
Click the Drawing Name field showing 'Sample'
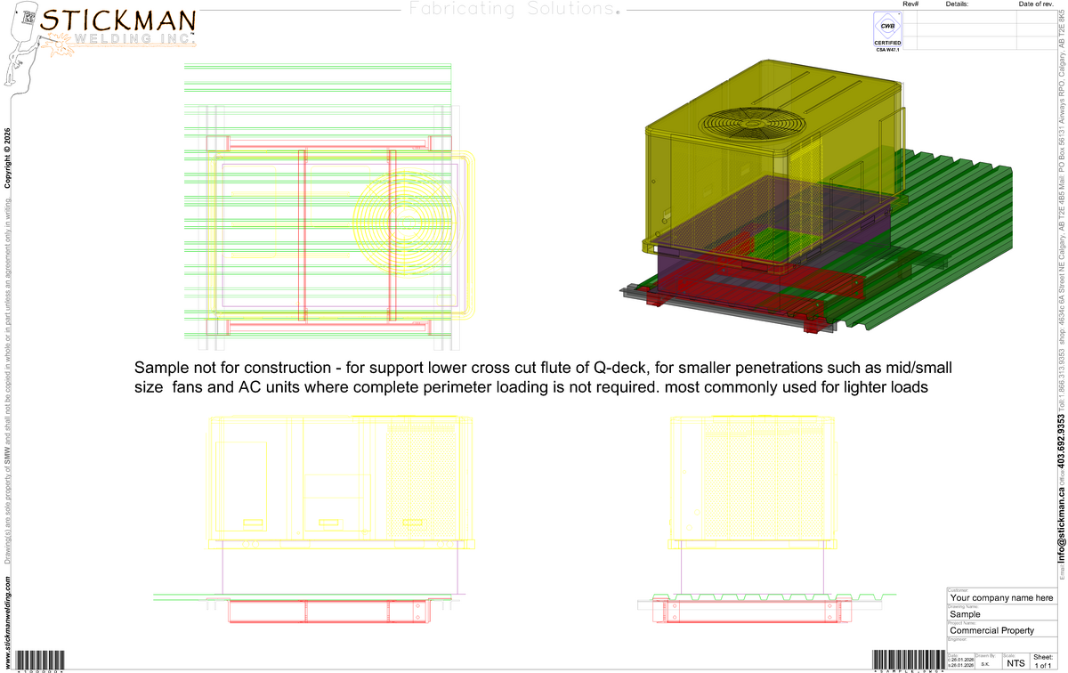(1001, 614)
